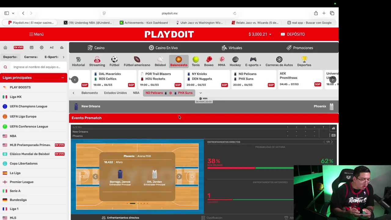This screenshot has width=391, height=220.
Task: Open the Menú hamburger button
Action: [x=36, y=34]
